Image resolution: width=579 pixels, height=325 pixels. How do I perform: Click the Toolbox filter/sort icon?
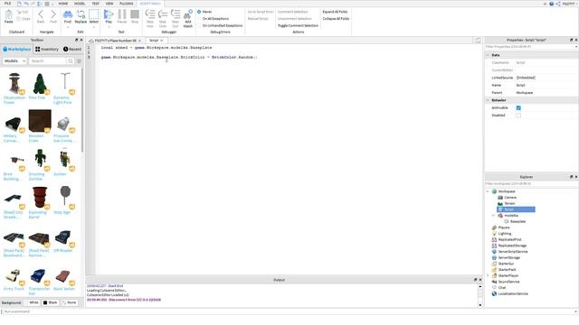point(79,60)
